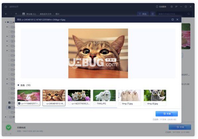198x139 pixels.
Task: Click the timg (7).jpg file name
Action: click(127, 104)
